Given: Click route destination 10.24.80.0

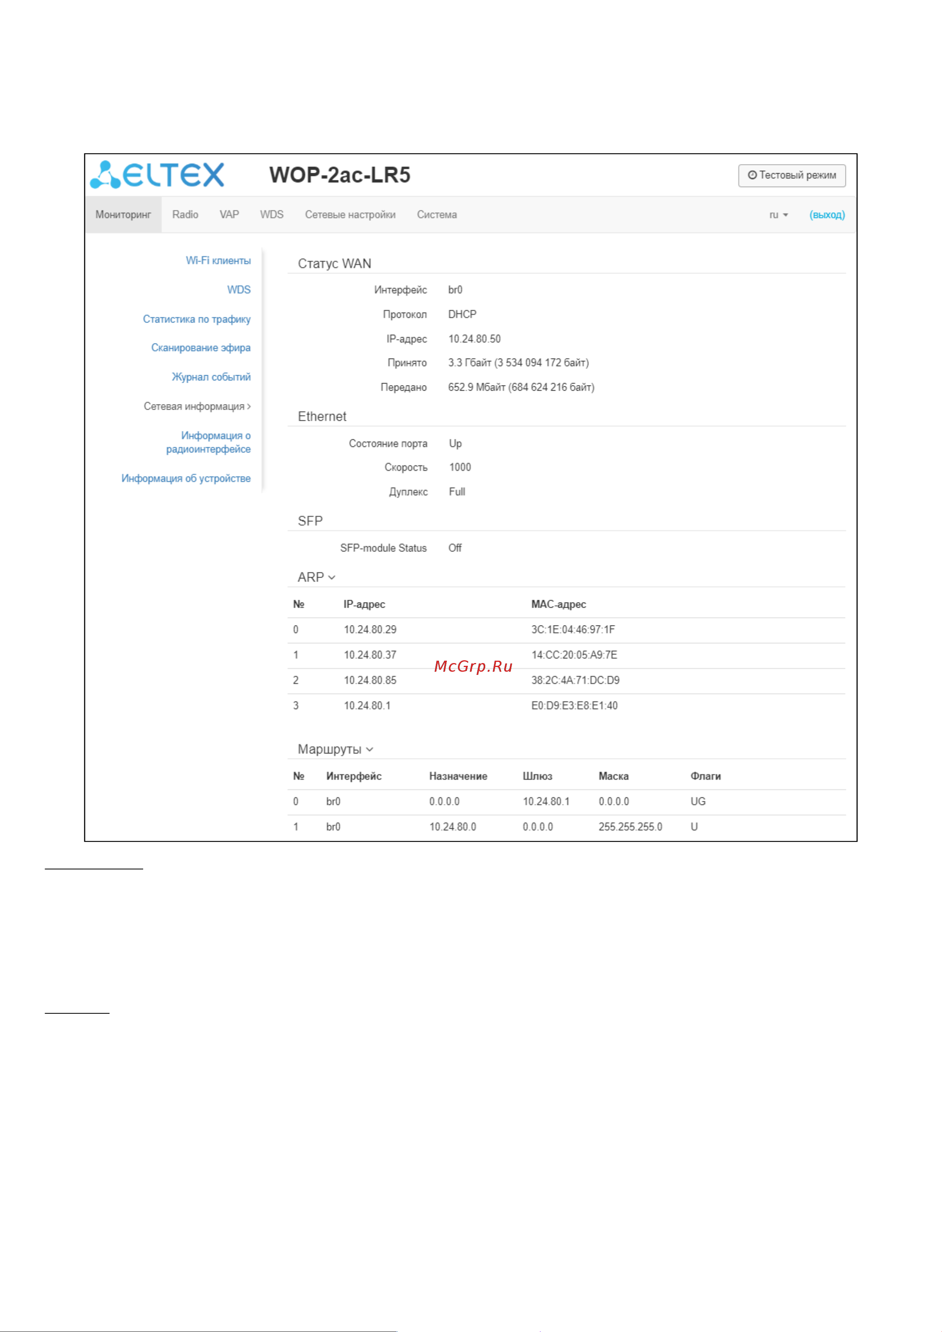Looking at the screenshot, I should coord(453,827).
